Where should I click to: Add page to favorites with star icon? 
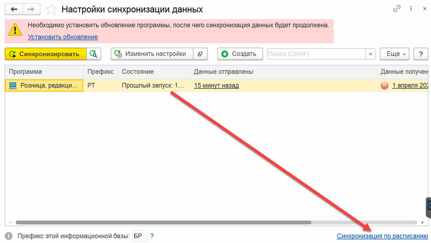(x=51, y=10)
